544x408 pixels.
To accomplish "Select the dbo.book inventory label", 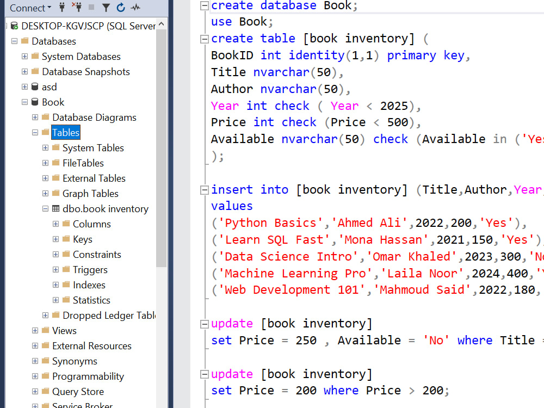I will 106,209.
